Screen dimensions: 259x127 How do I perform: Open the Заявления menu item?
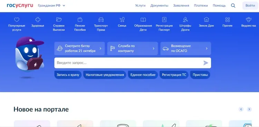pyautogui.click(x=181, y=6)
